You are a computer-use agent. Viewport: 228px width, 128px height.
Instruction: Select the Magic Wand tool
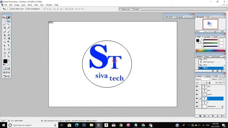point(9,25)
